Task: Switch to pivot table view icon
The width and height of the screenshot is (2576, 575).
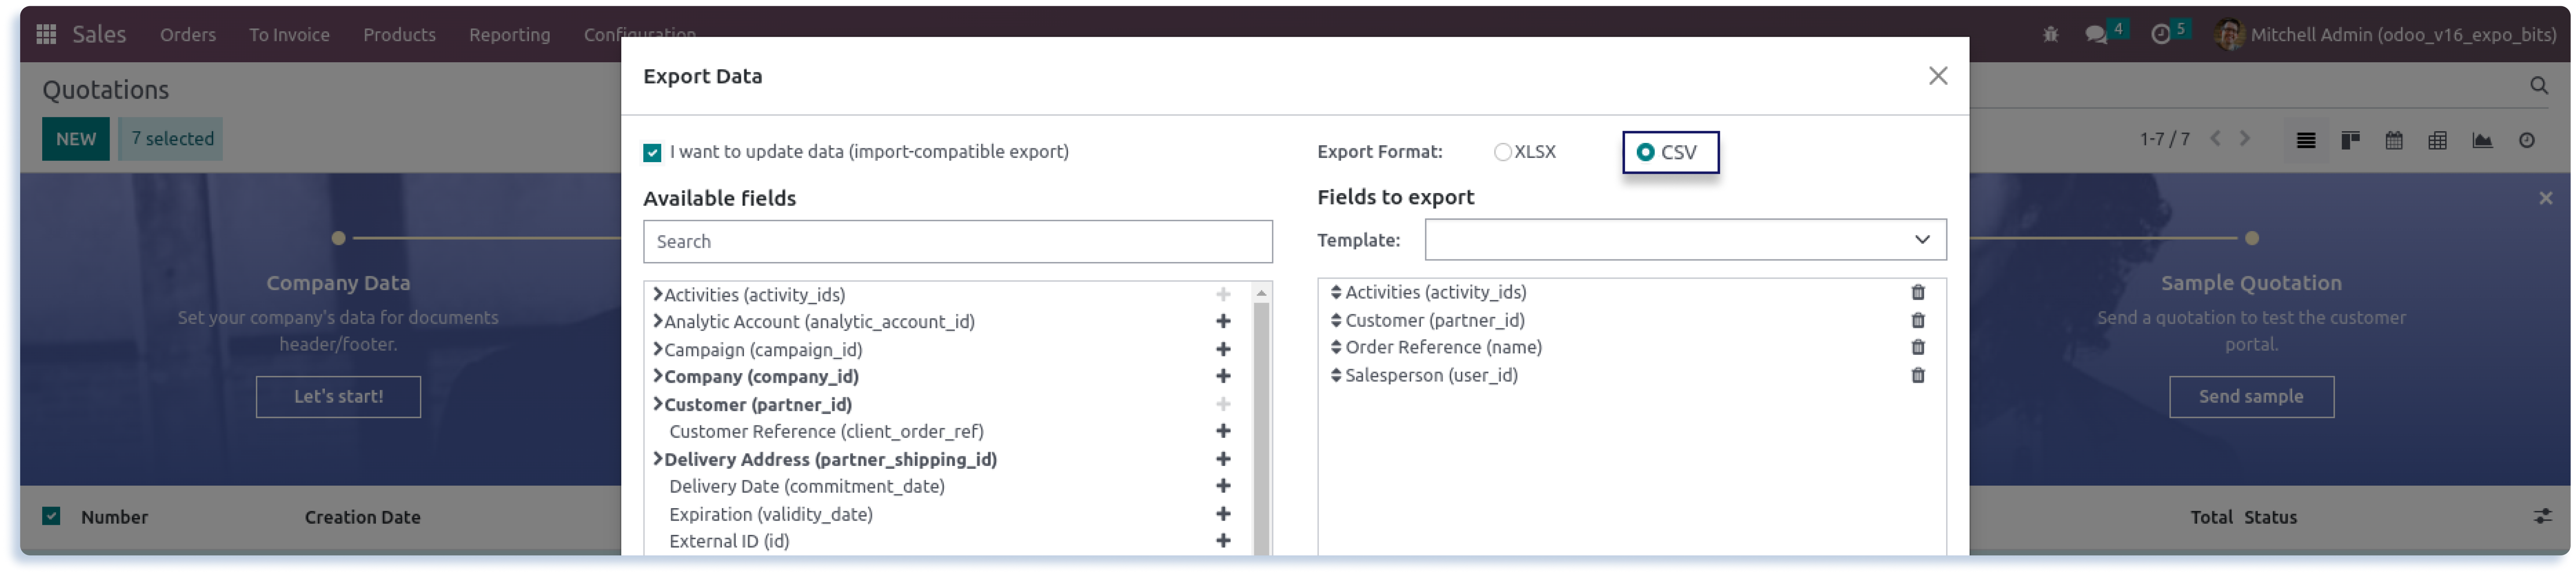Action: coord(2438,140)
